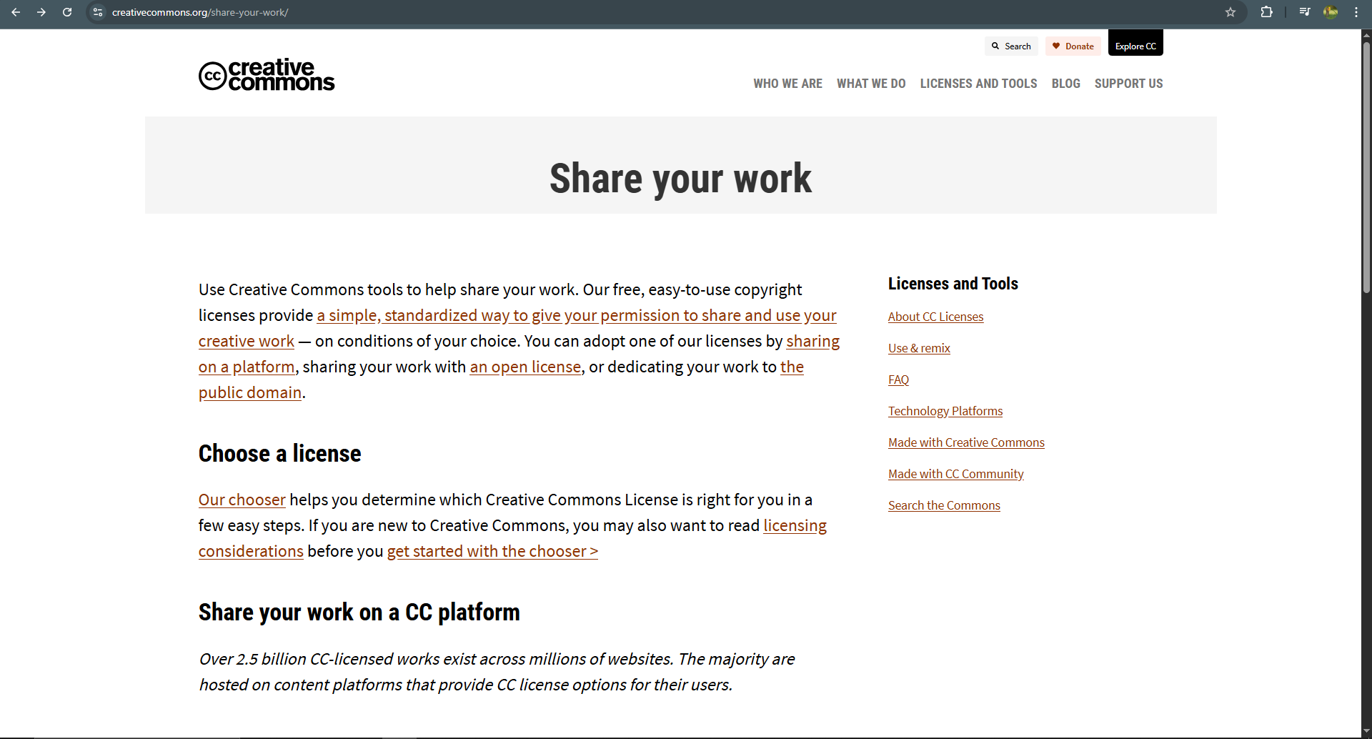Viewport: 1372px width, 739px height.
Task: Click the Creative Commons logo
Action: coord(267,75)
